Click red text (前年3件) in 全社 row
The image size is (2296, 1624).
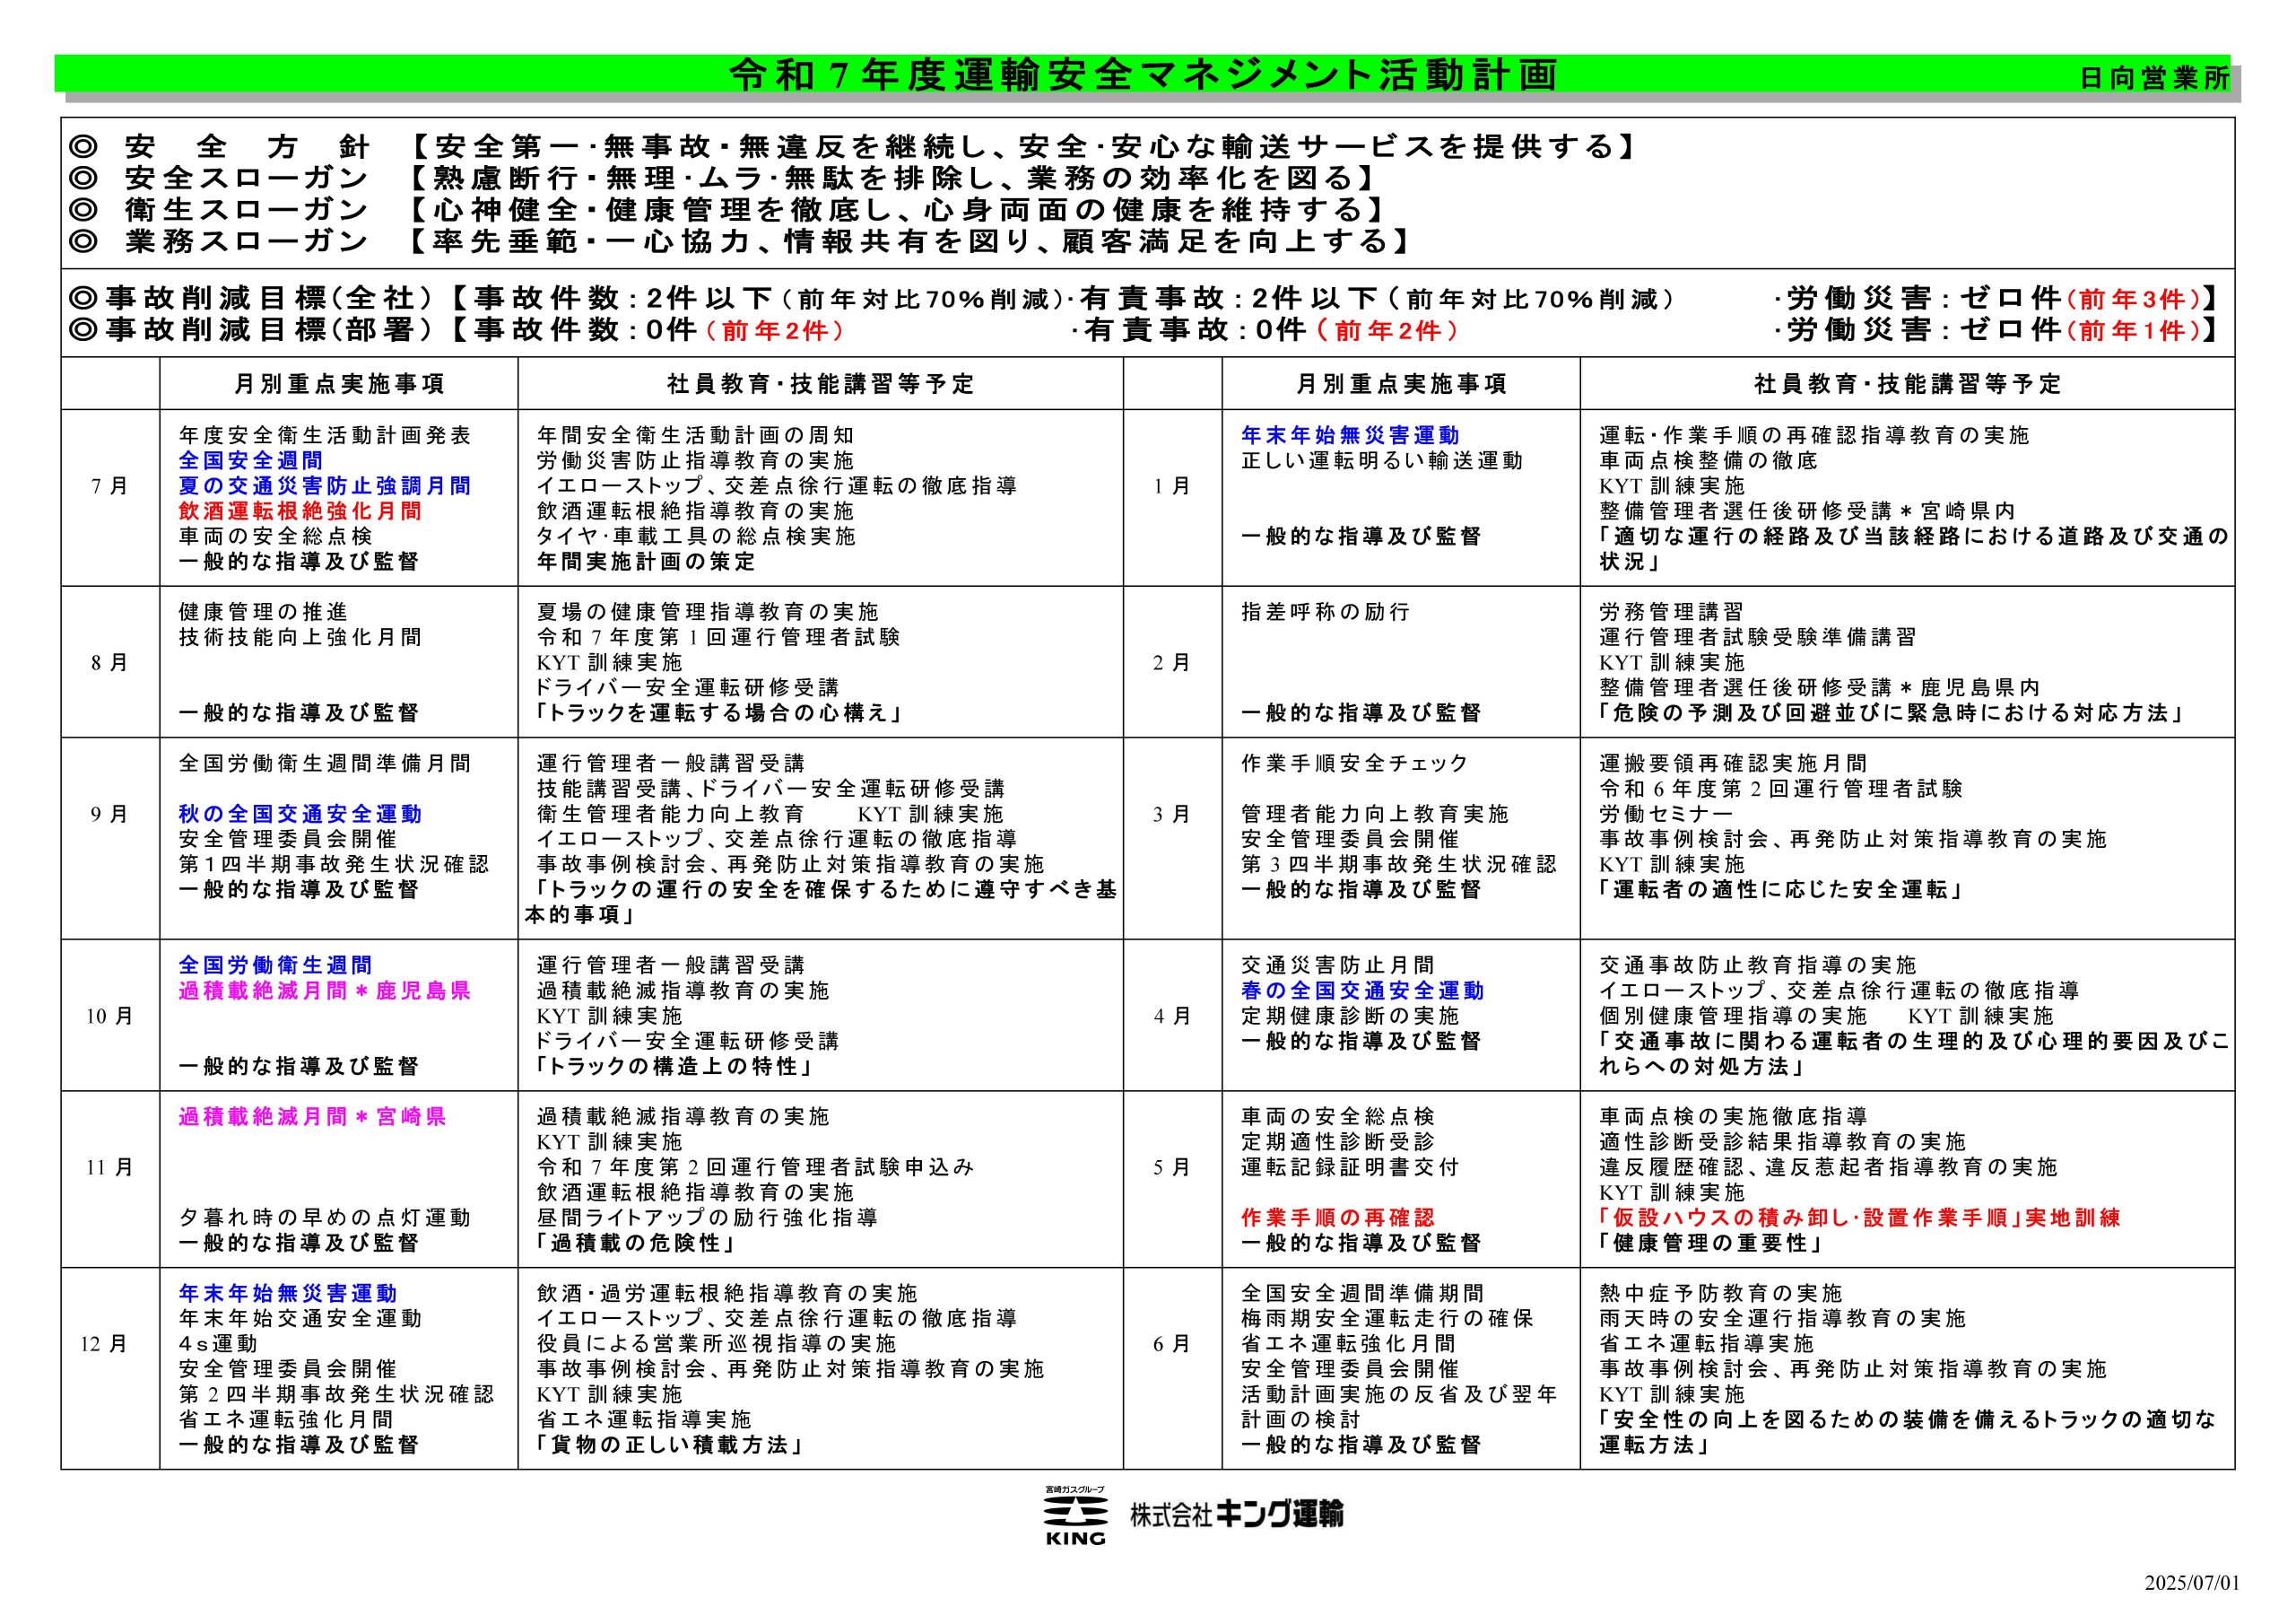2133,299
